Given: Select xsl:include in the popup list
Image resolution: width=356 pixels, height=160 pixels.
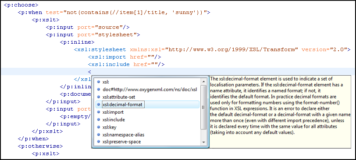Looking at the screenshot, I should pyautogui.click(x=148, y=119).
